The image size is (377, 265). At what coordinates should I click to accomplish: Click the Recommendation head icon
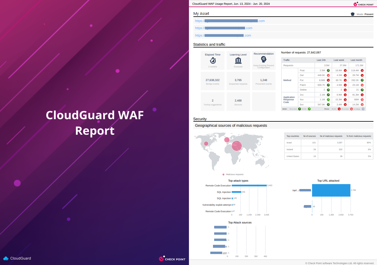pos(264,59)
